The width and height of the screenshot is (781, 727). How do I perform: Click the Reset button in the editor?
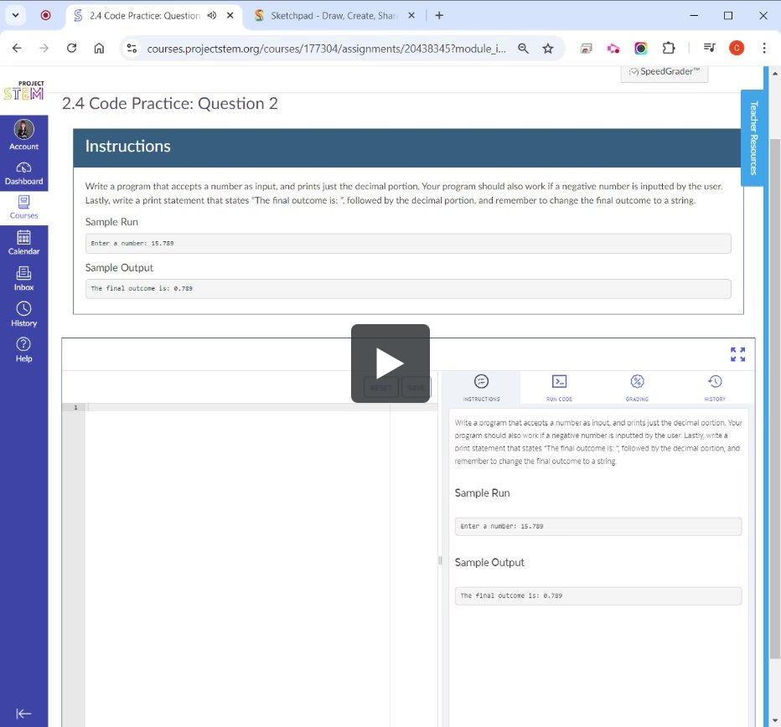381,387
